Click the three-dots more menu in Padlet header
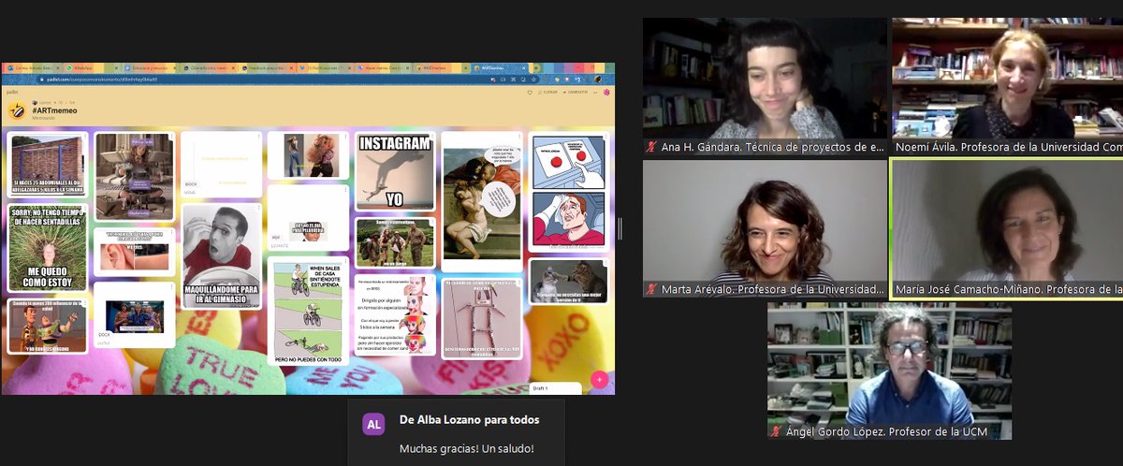The image size is (1123, 466). (x=594, y=93)
